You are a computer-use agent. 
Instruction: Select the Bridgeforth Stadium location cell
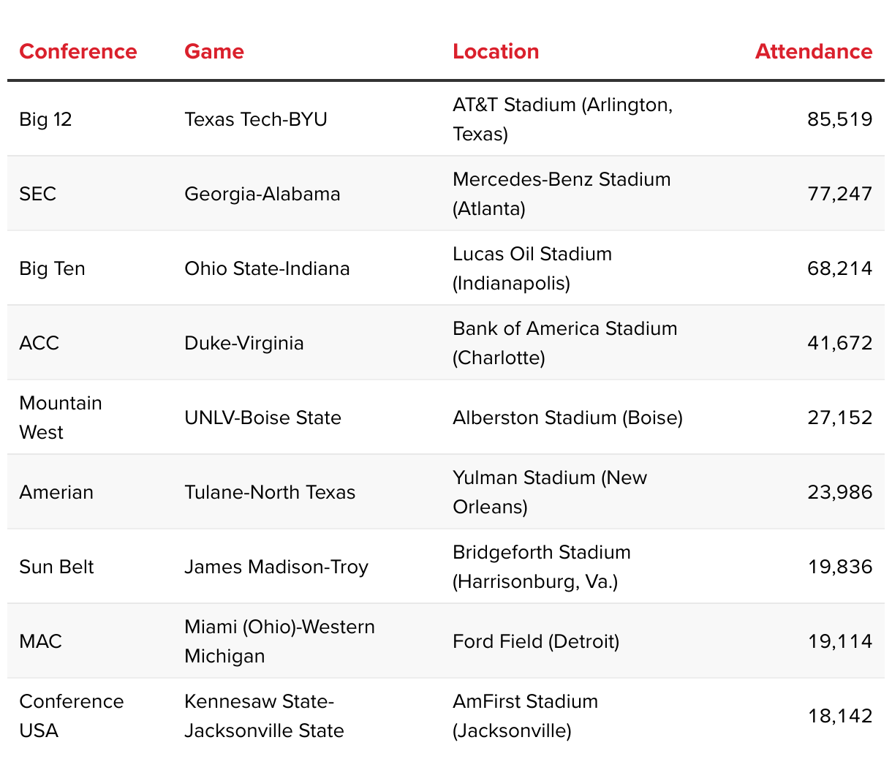[541, 567]
